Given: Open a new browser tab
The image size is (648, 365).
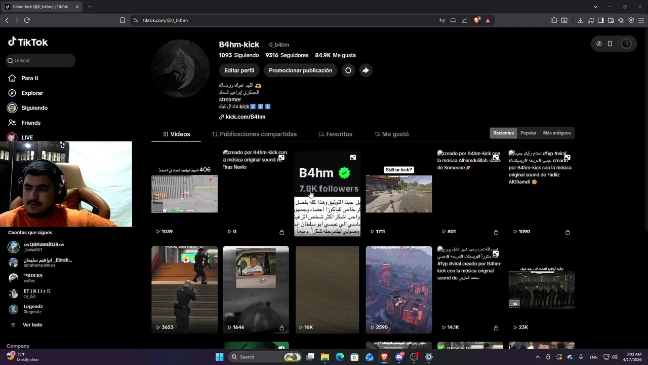Looking at the screenshot, I should (90, 7).
